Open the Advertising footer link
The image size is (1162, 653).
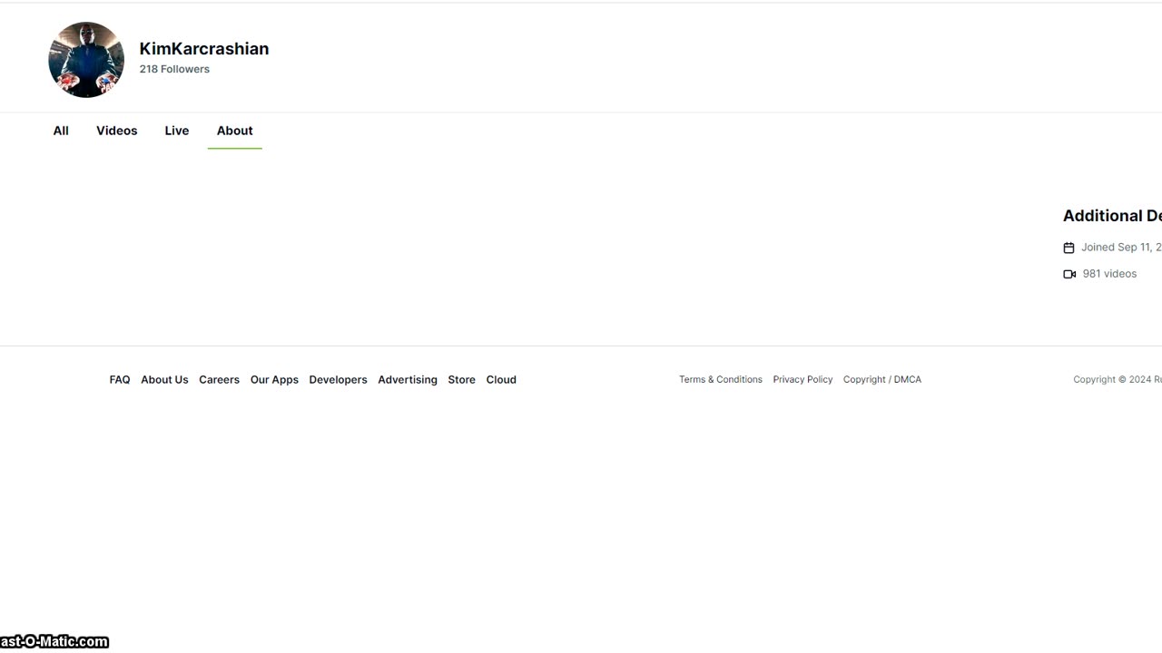408,380
